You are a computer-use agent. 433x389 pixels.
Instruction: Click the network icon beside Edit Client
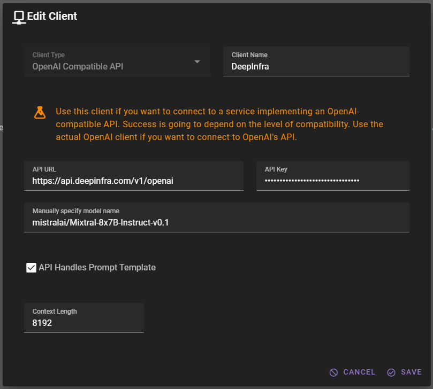pos(19,17)
